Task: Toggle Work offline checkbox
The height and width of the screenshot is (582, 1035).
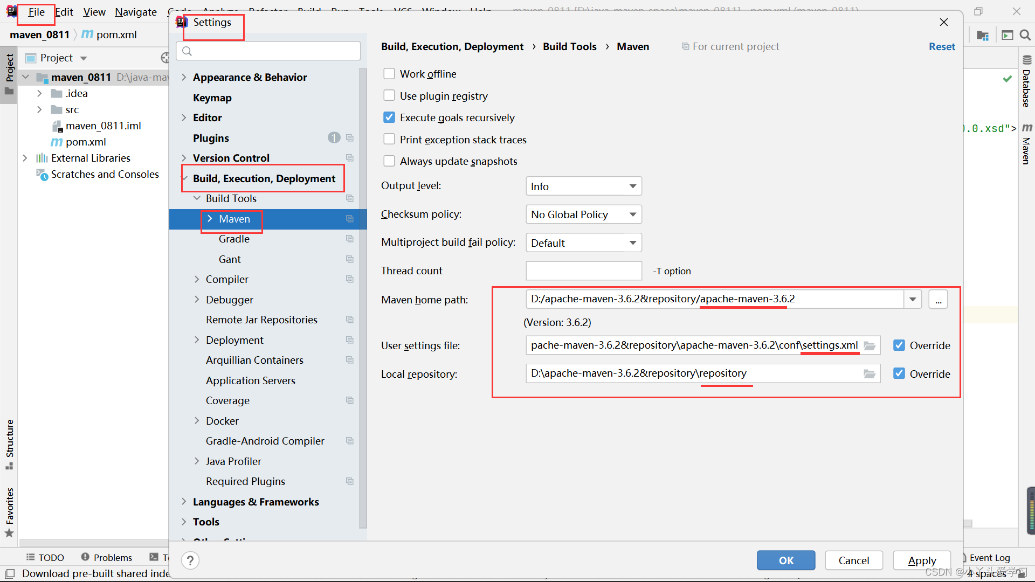Action: (x=389, y=74)
